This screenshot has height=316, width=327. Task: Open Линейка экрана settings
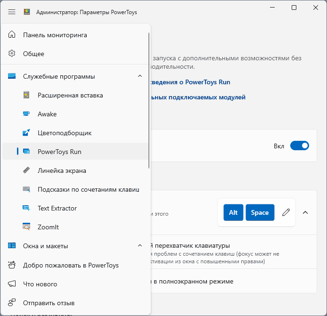click(x=75, y=170)
